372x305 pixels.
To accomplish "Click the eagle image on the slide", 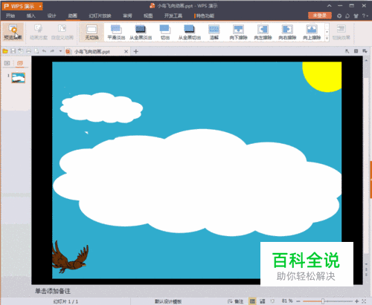I will tap(70, 258).
